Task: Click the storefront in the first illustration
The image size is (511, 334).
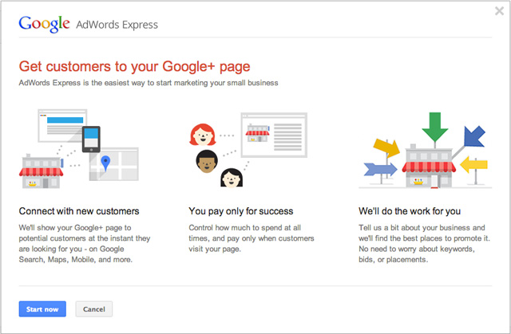Action: pyautogui.click(x=41, y=171)
